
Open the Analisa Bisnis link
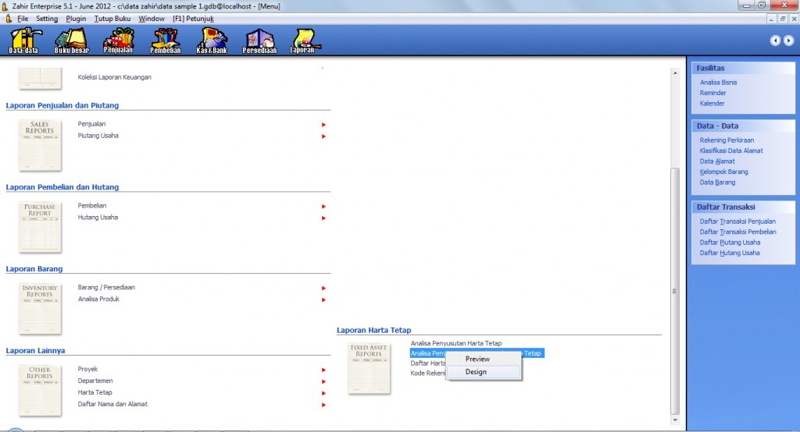point(718,82)
